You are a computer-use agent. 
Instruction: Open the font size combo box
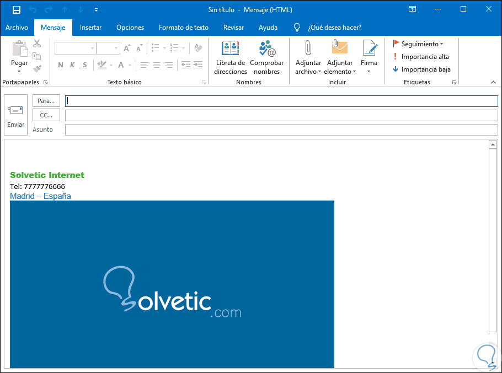(108, 48)
